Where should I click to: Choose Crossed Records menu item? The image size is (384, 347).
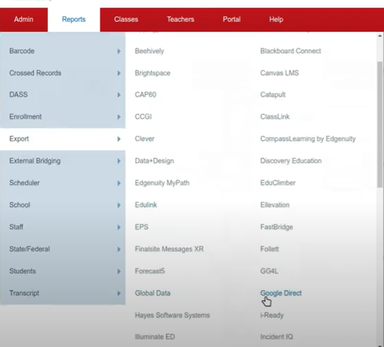point(63,73)
